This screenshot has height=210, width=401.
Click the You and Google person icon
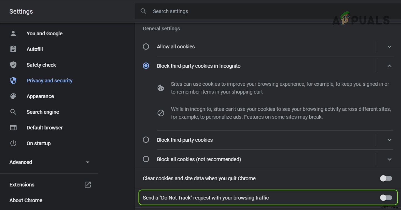(x=13, y=34)
